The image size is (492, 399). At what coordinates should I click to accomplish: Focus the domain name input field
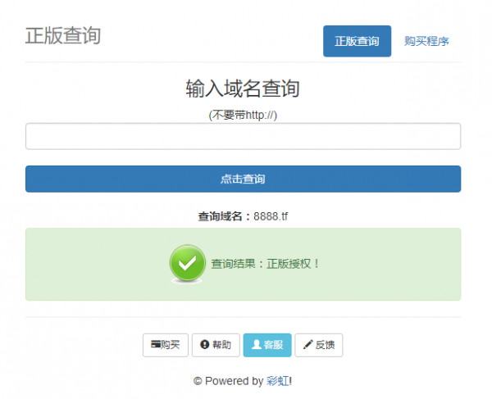click(x=244, y=136)
